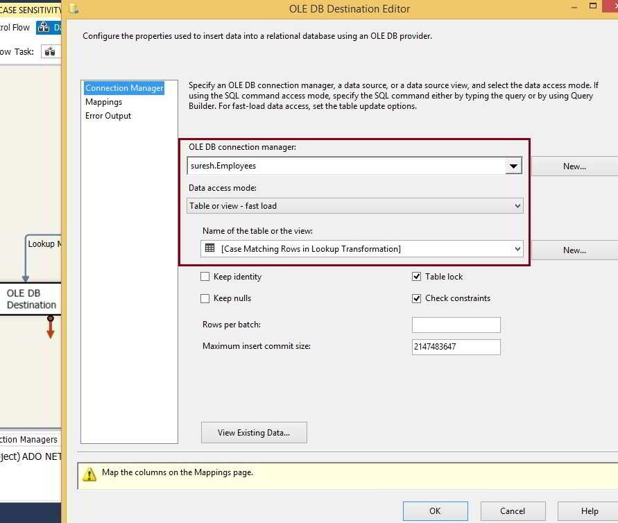Open the OLE DB connection manager dropdown arrow

pyautogui.click(x=513, y=166)
